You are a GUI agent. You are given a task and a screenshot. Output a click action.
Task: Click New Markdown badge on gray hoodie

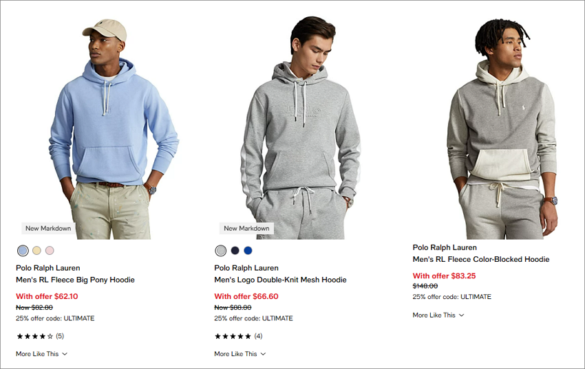246,228
